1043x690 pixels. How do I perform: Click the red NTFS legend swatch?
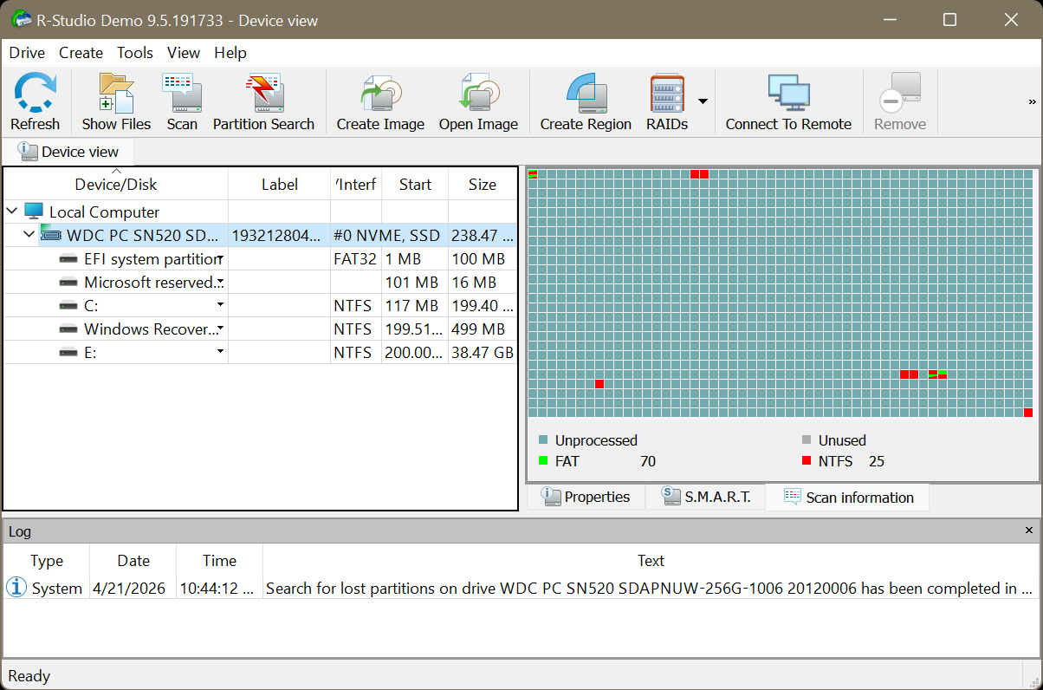click(807, 461)
